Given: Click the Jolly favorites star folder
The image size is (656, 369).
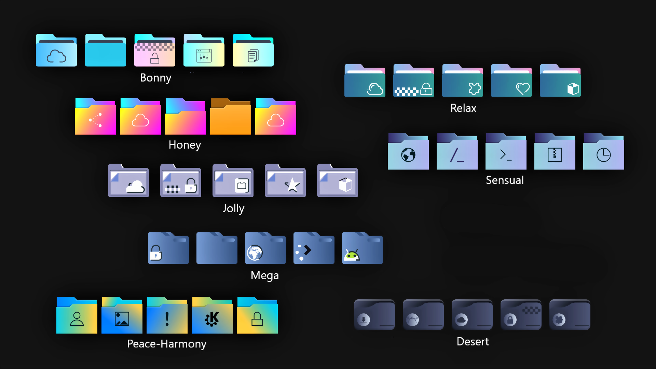Looking at the screenshot, I should pos(285,182).
